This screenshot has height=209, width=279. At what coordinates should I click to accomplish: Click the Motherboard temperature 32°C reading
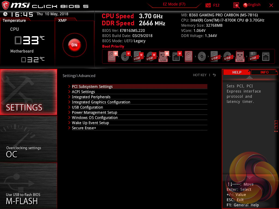33,60
